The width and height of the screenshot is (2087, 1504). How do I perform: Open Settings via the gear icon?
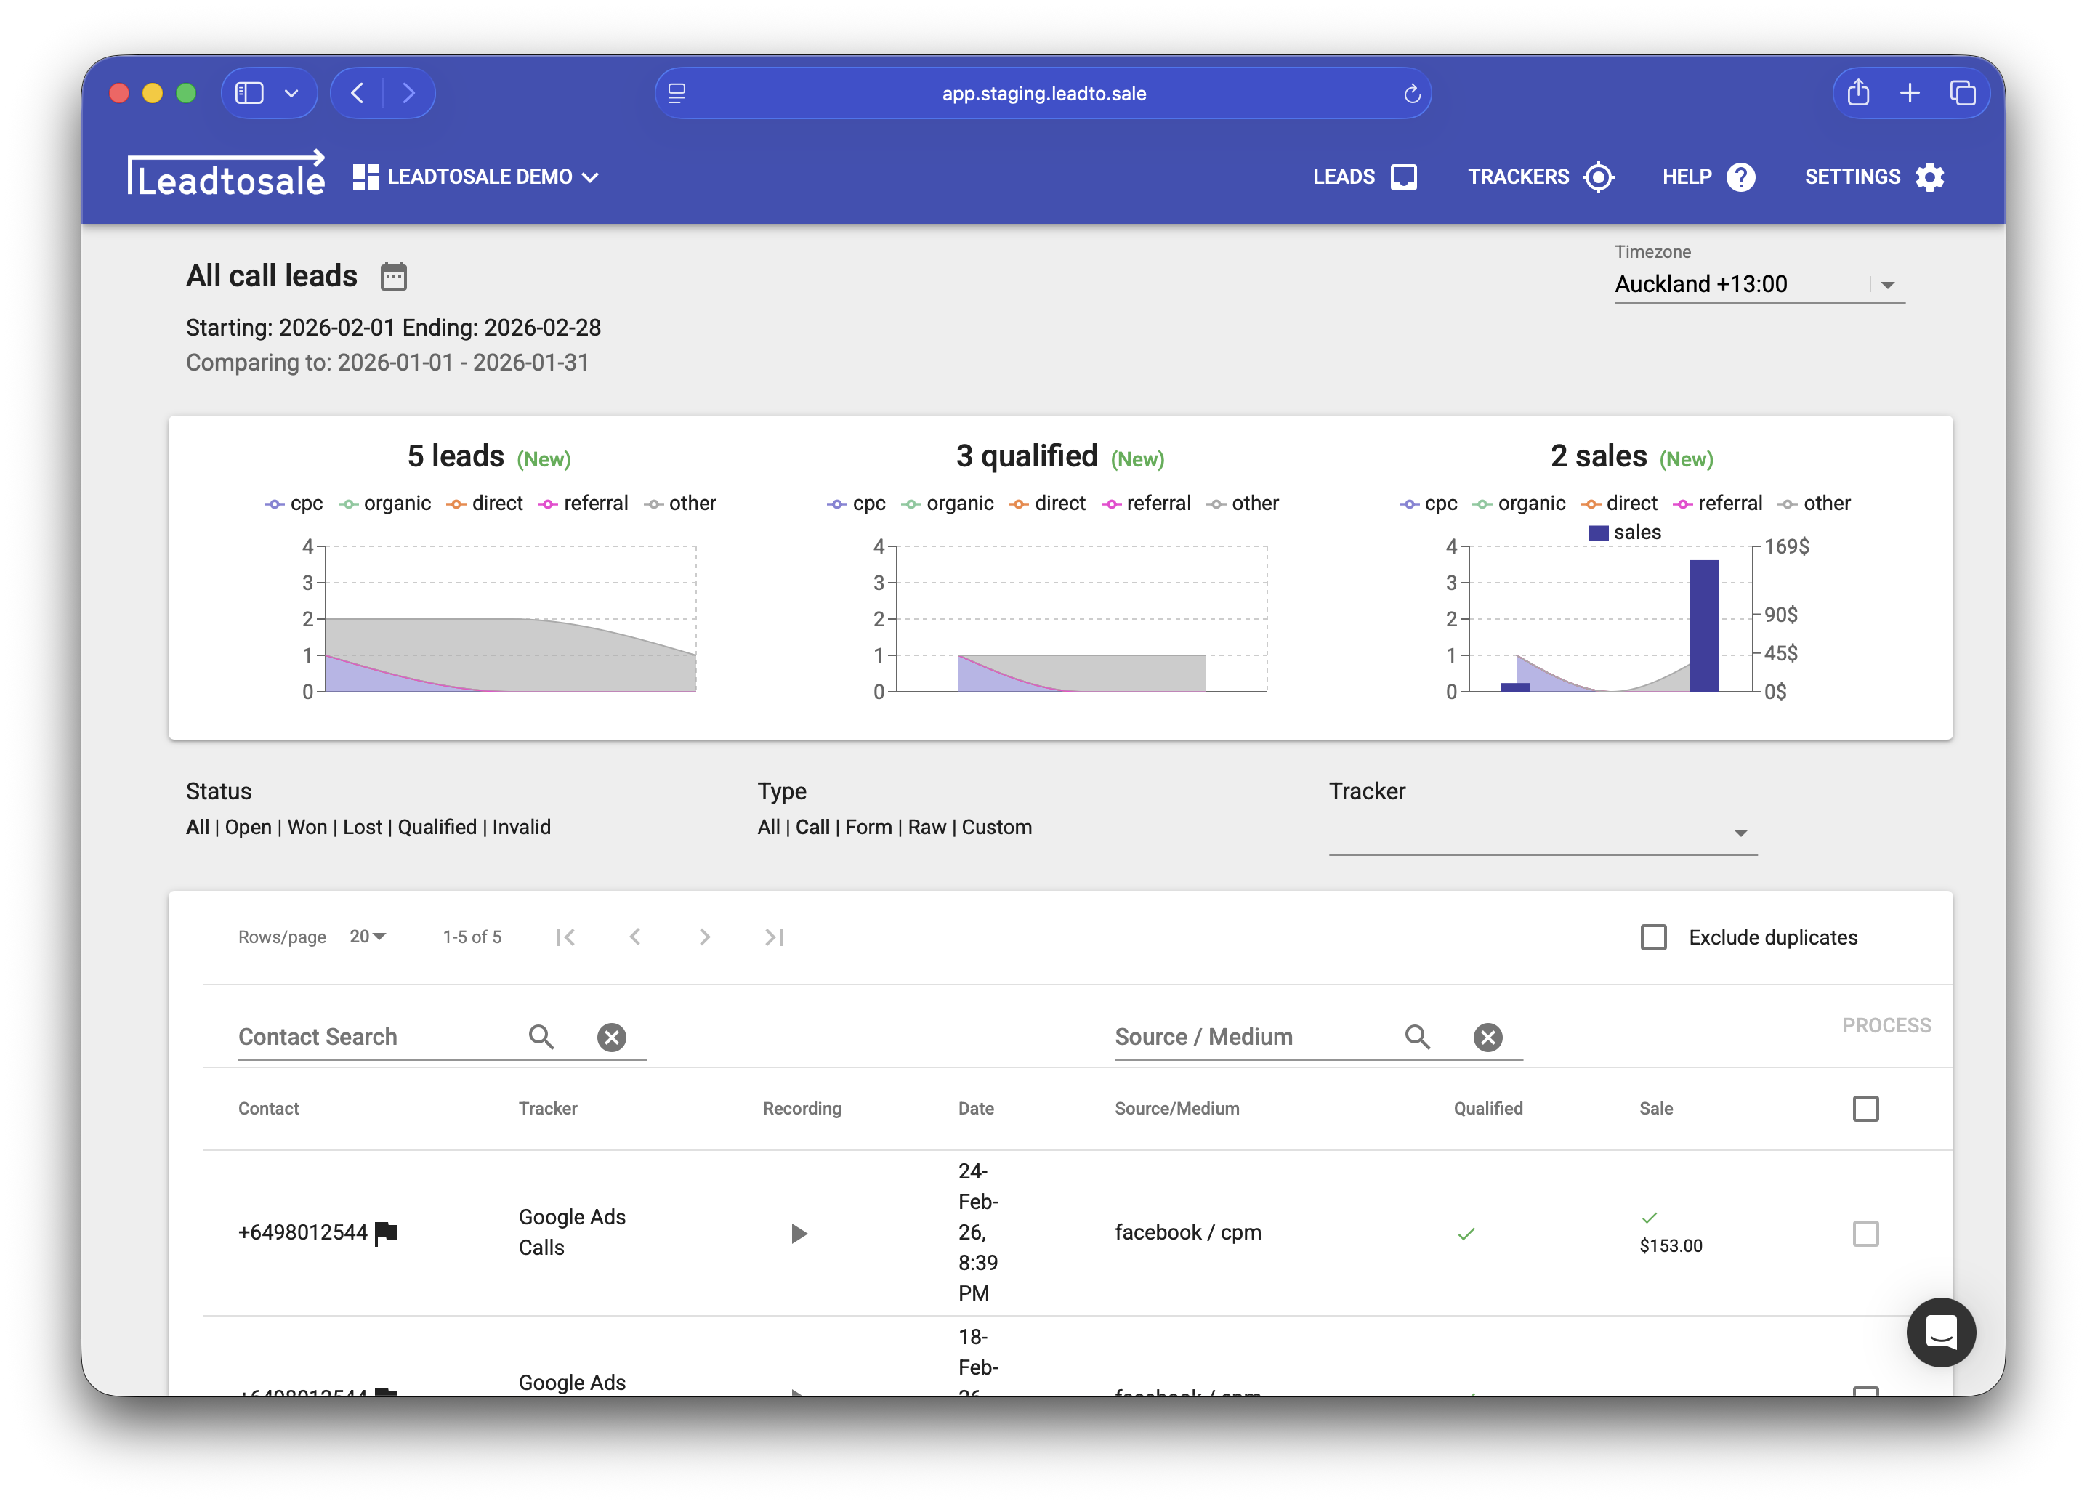pos(1929,177)
